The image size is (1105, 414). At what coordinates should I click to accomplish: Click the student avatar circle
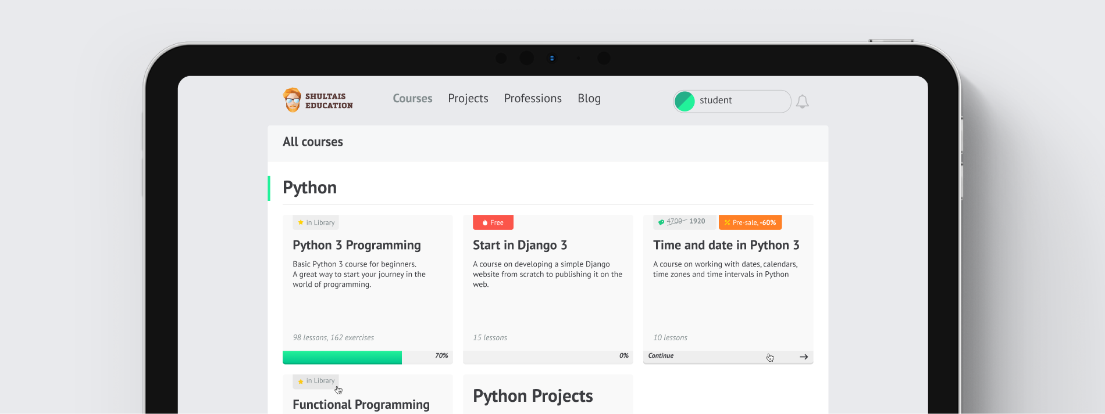click(685, 101)
